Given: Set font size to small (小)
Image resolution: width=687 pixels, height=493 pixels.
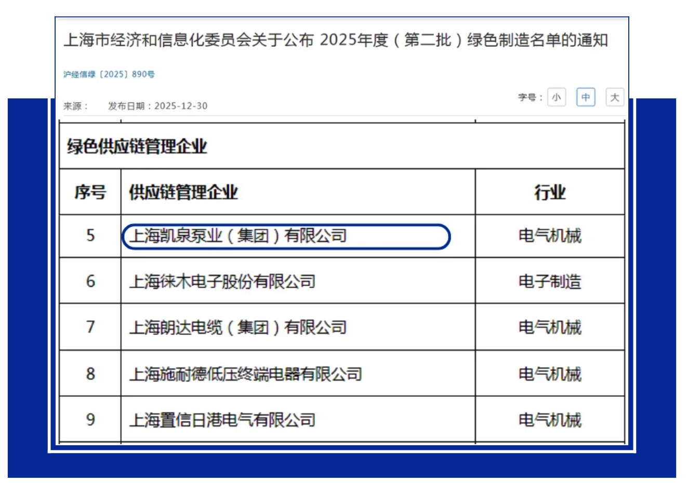Looking at the screenshot, I should 556,97.
